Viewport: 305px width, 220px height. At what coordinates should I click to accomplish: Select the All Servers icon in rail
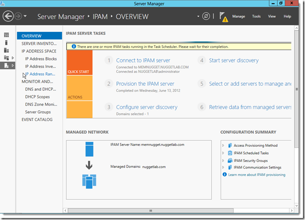point(7,50)
